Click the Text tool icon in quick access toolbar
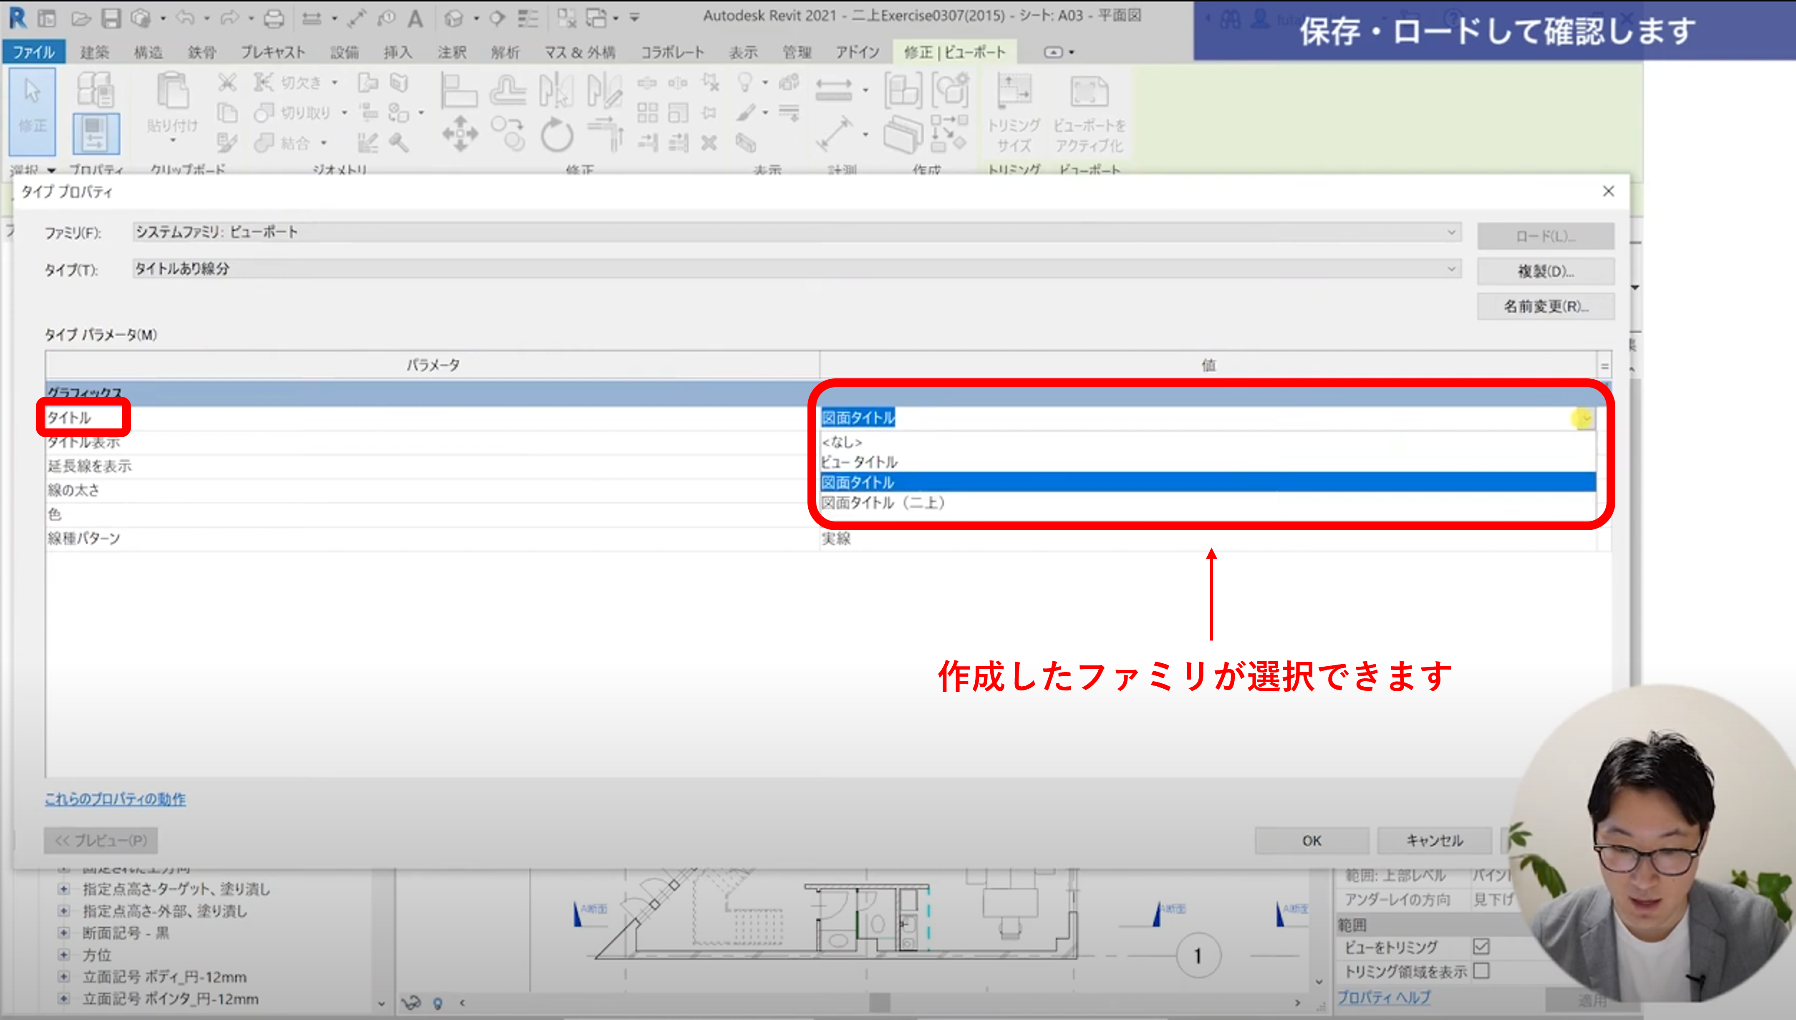 (x=416, y=18)
